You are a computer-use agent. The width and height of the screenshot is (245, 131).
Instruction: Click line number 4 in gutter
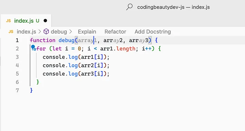pyautogui.click(x=17, y=65)
